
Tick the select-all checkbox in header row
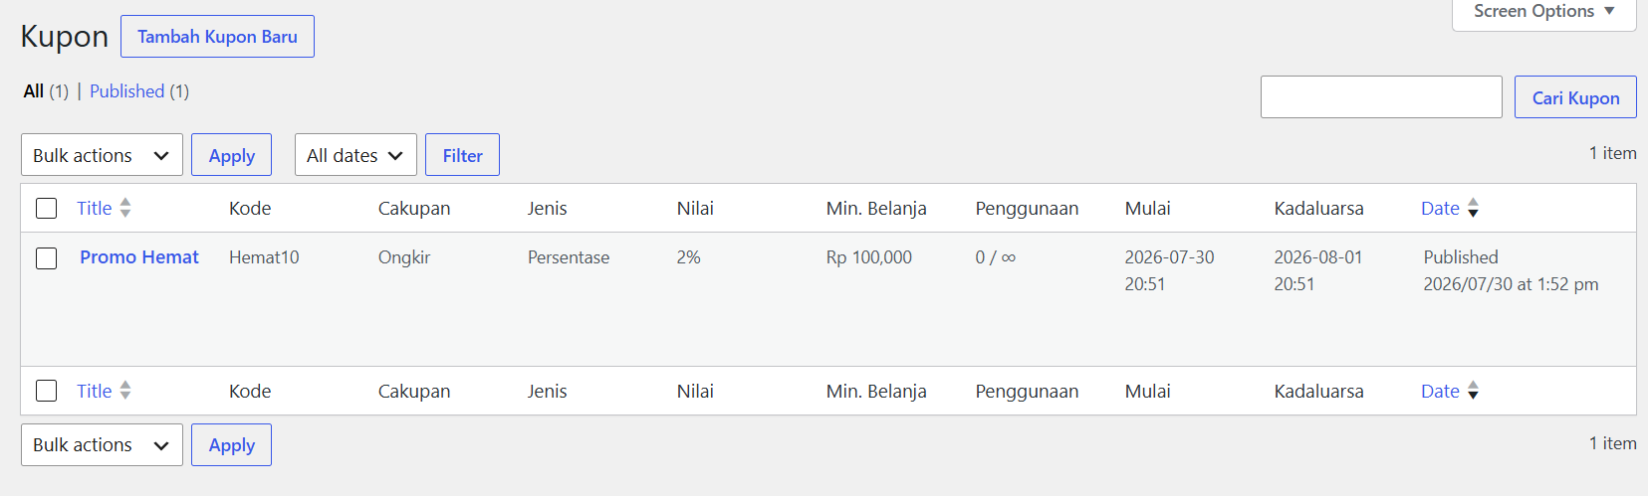tap(47, 209)
